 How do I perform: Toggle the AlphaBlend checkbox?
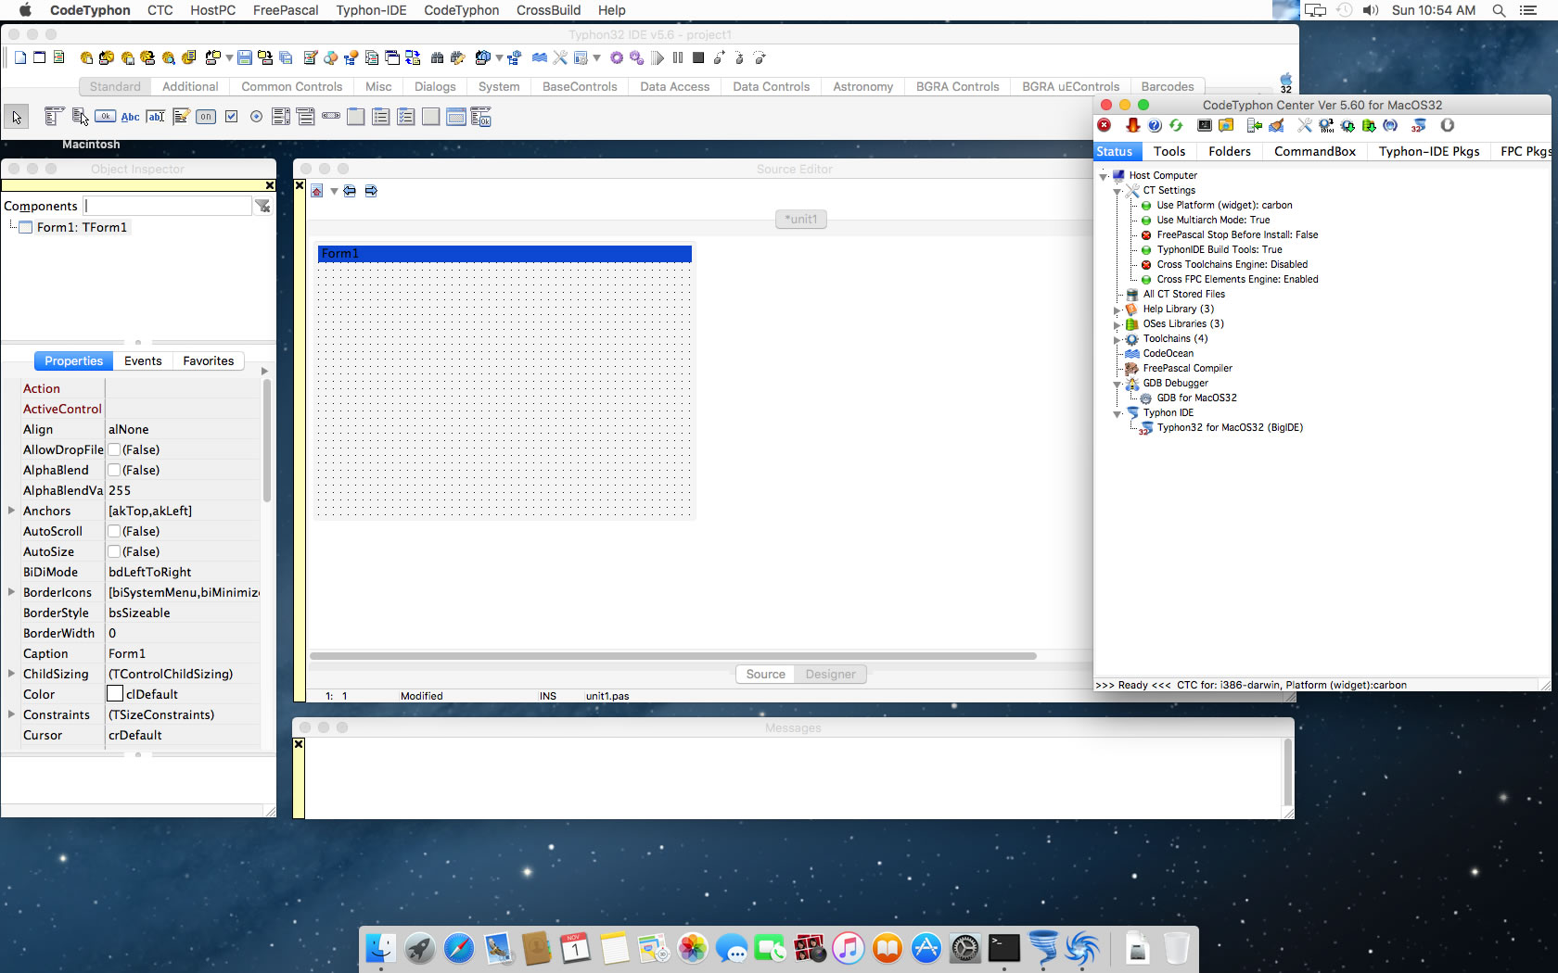(x=114, y=470)
